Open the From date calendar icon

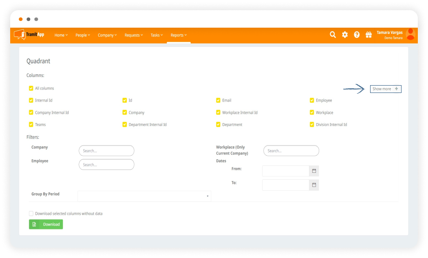click(x=314, y=171)
